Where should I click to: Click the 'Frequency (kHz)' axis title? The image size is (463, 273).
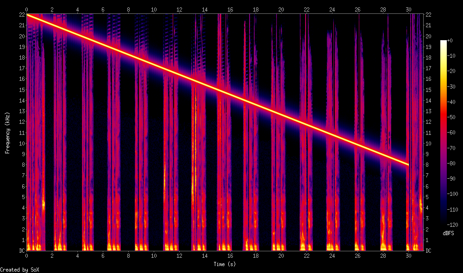[x=7, y=133]
